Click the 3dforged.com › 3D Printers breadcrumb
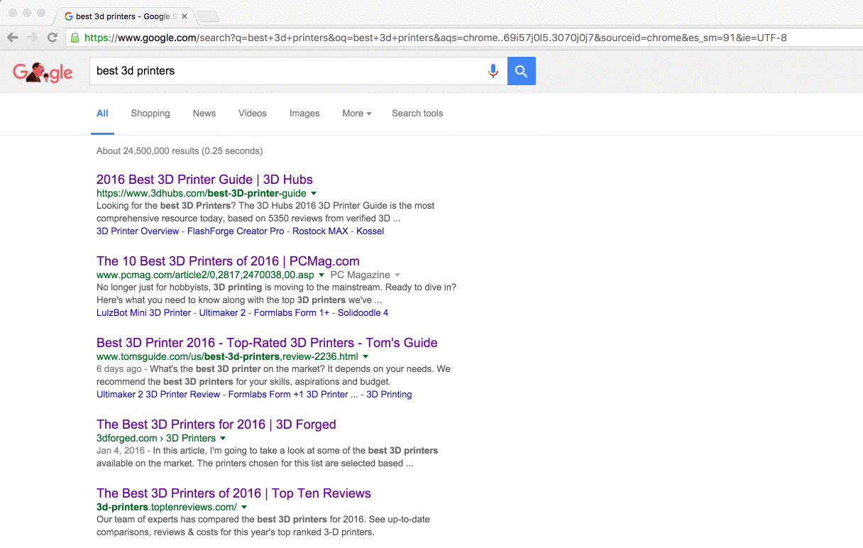Viewport: 863px width, 548px height. click(156, 438)
